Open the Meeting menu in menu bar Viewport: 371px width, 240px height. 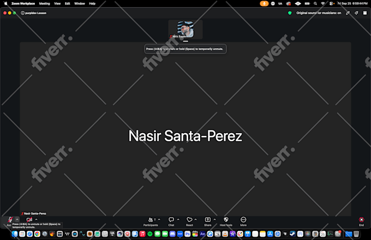[x=45, y=4]
